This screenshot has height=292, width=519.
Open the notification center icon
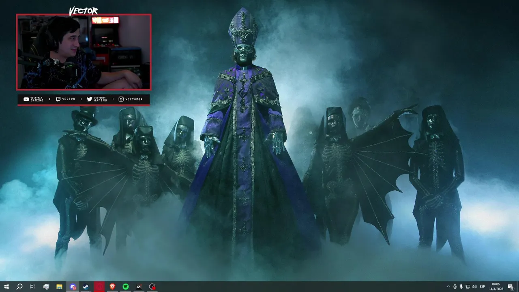(510, 287)
